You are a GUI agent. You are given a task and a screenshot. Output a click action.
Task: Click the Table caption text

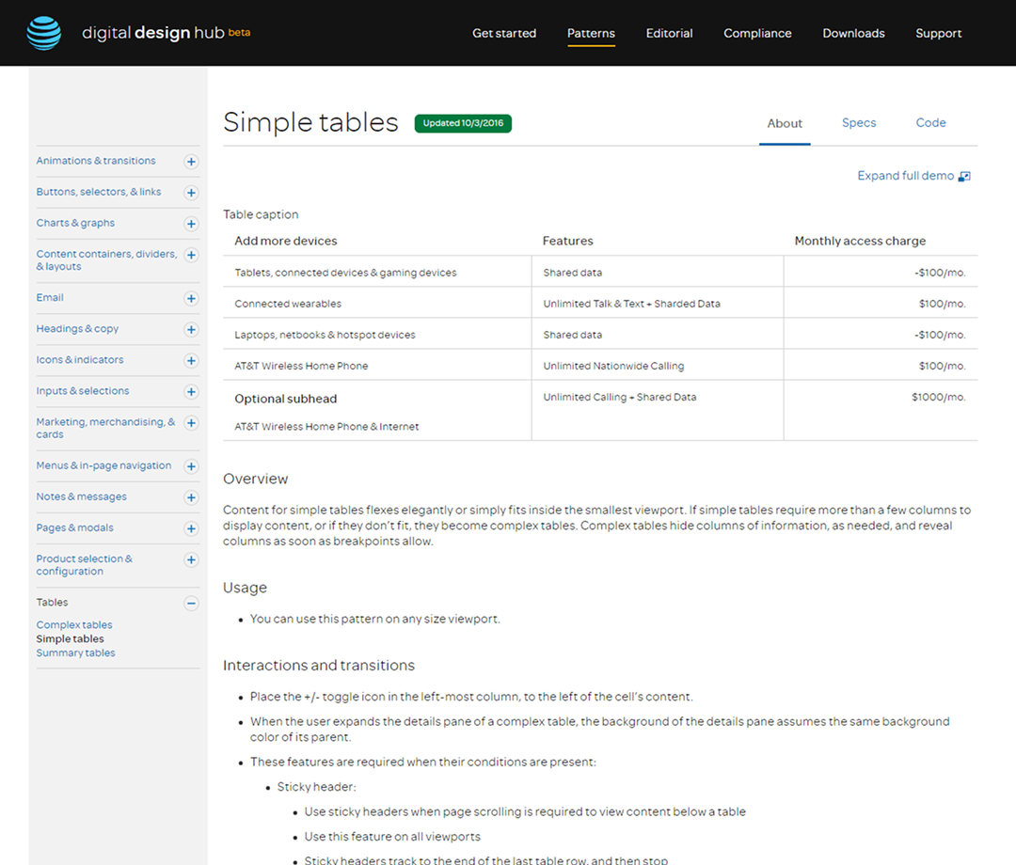pyautogui.click(x=261, y=214)
